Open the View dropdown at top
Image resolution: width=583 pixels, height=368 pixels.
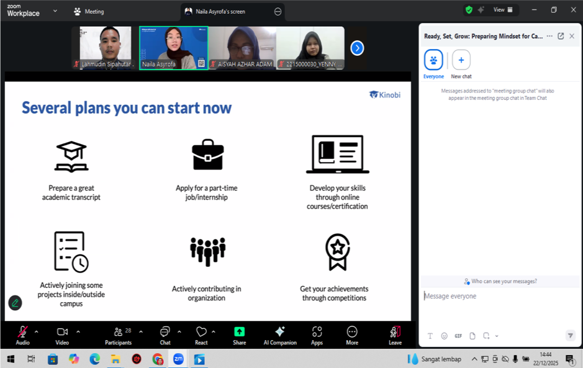tap(503, 10)
